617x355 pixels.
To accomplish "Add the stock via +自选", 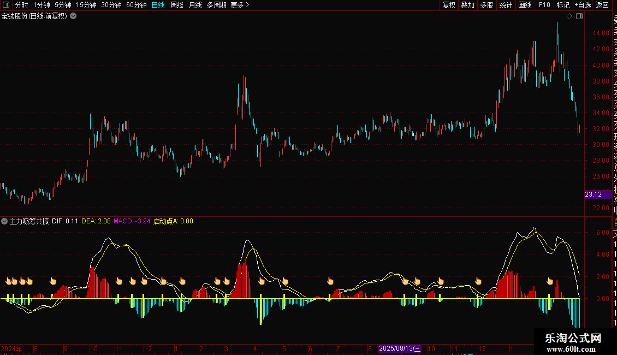I will [583, 5].
